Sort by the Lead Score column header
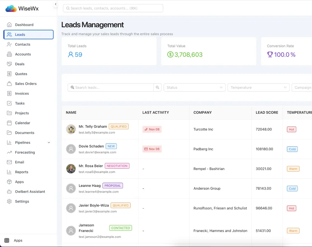The width and height of the screenshot is (312, 247). (x=267, y=113)
